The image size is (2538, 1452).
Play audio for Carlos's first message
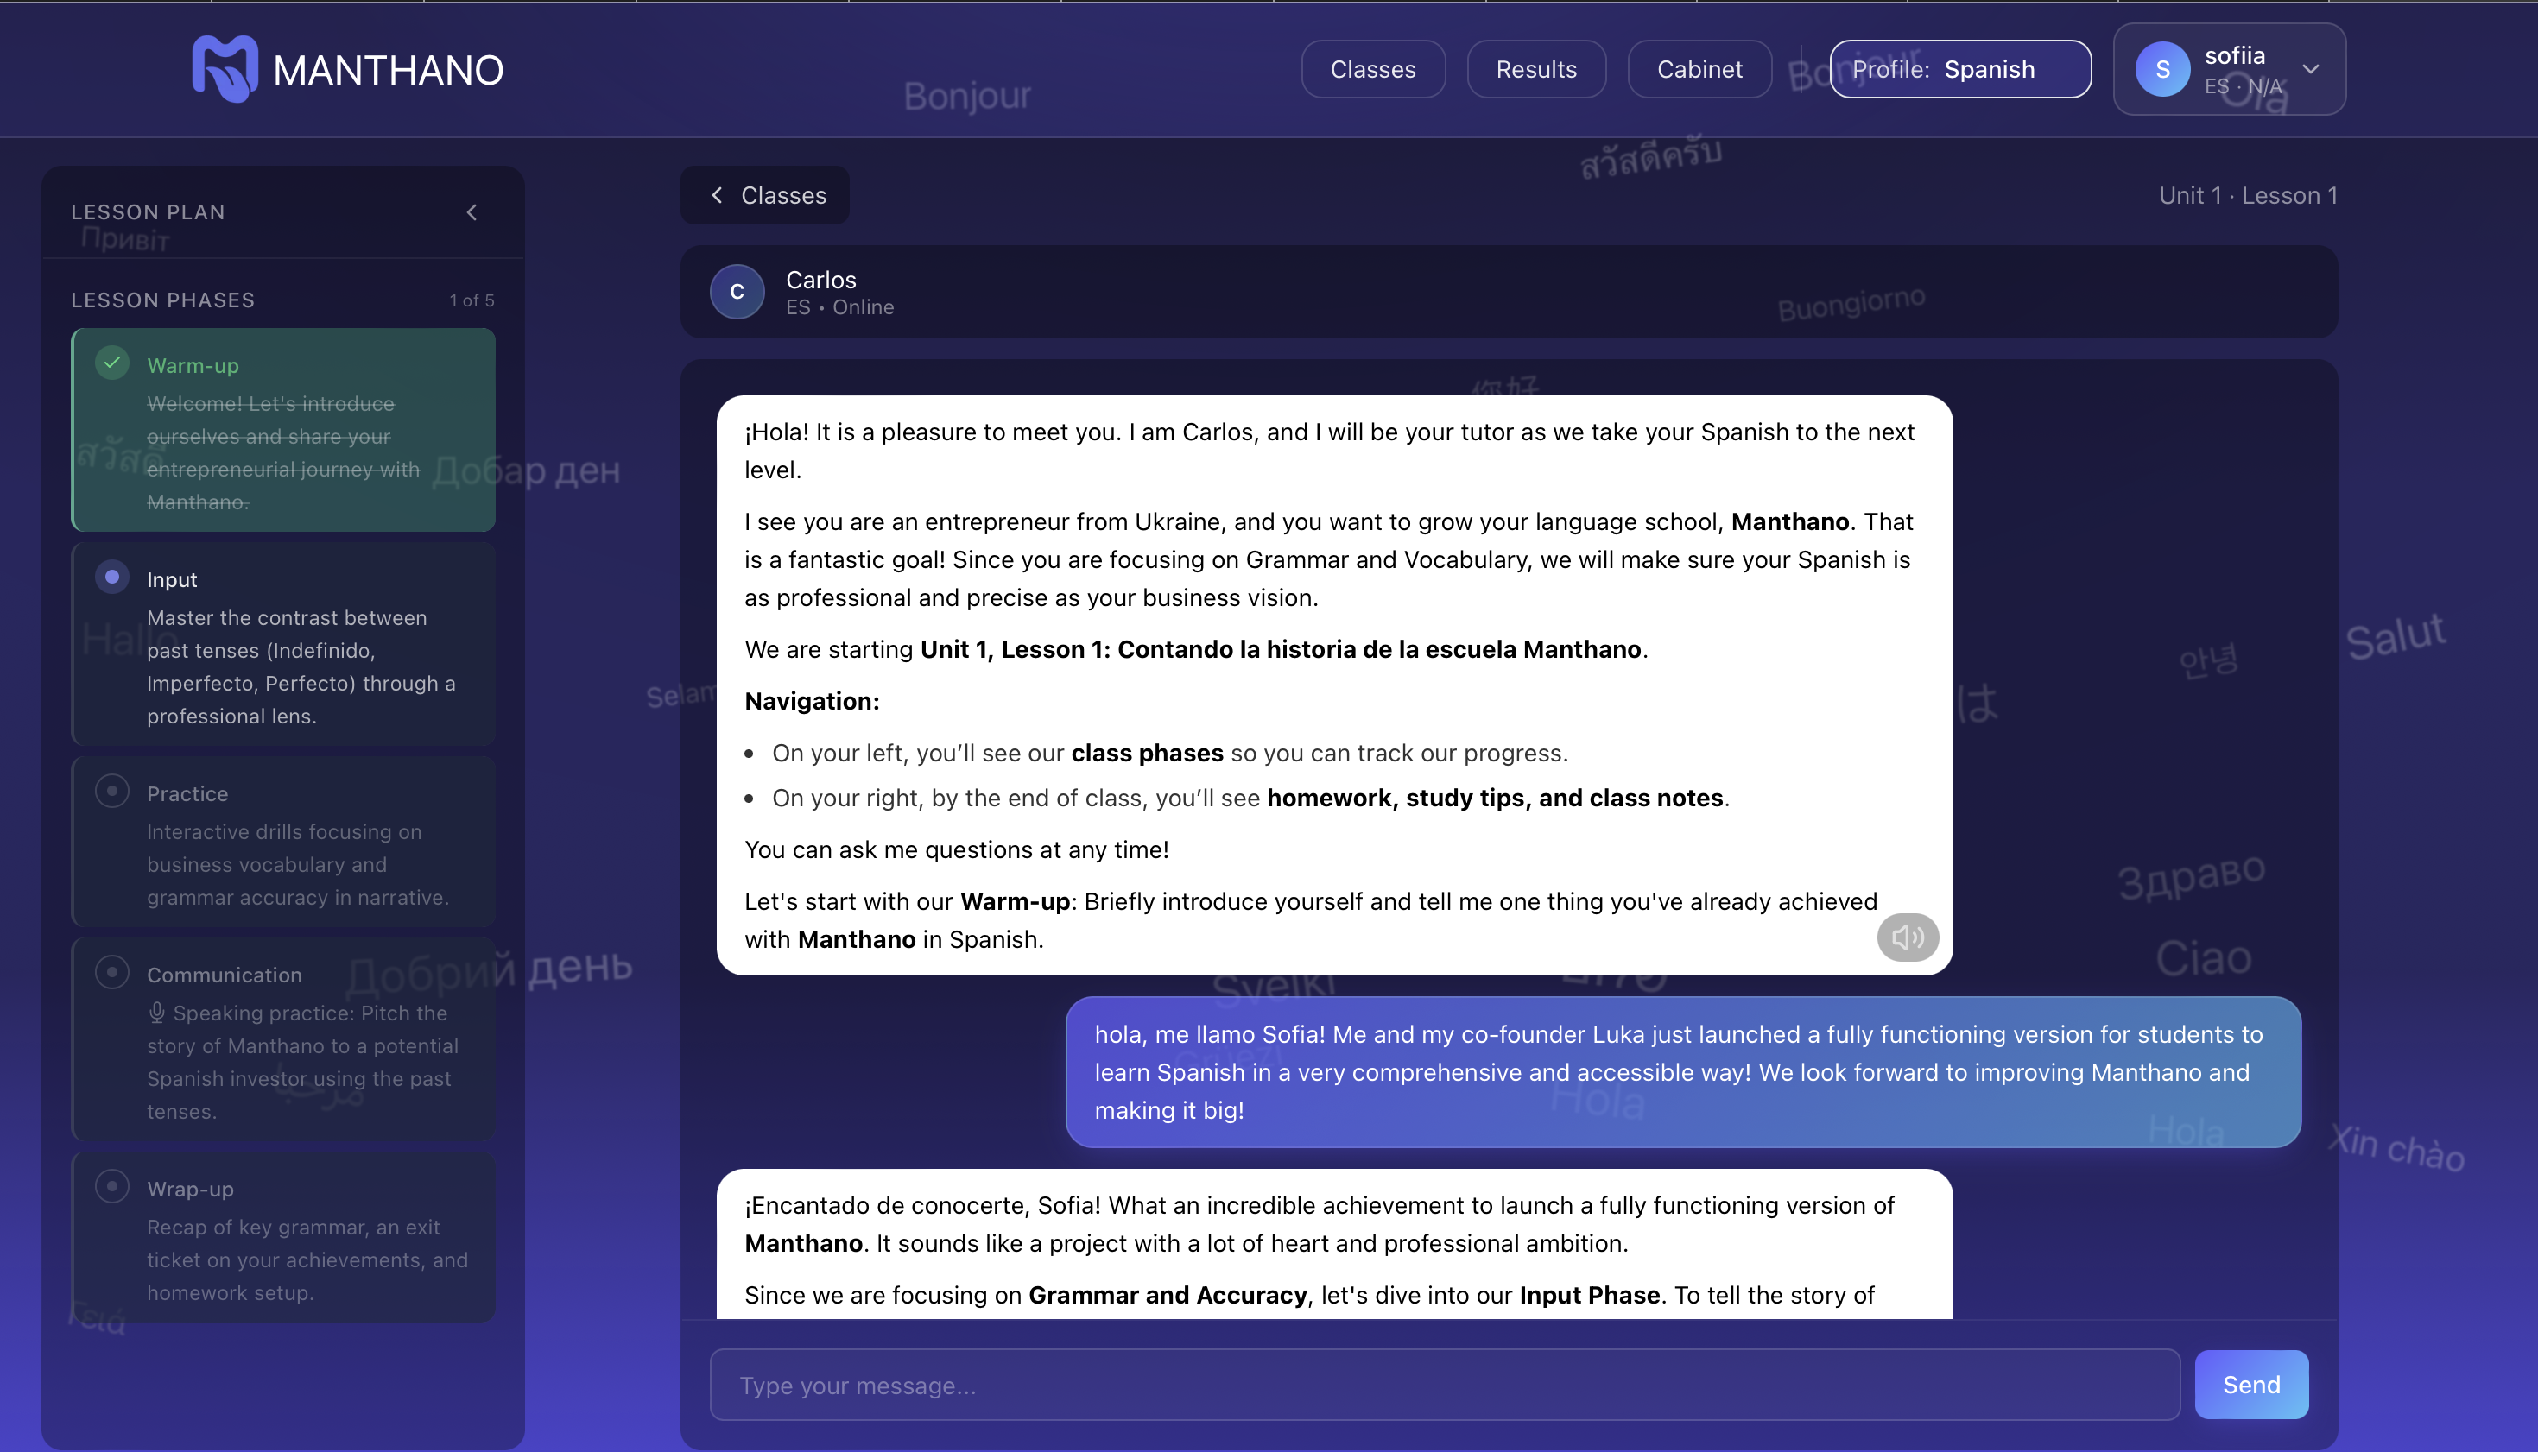(1907, 937)
